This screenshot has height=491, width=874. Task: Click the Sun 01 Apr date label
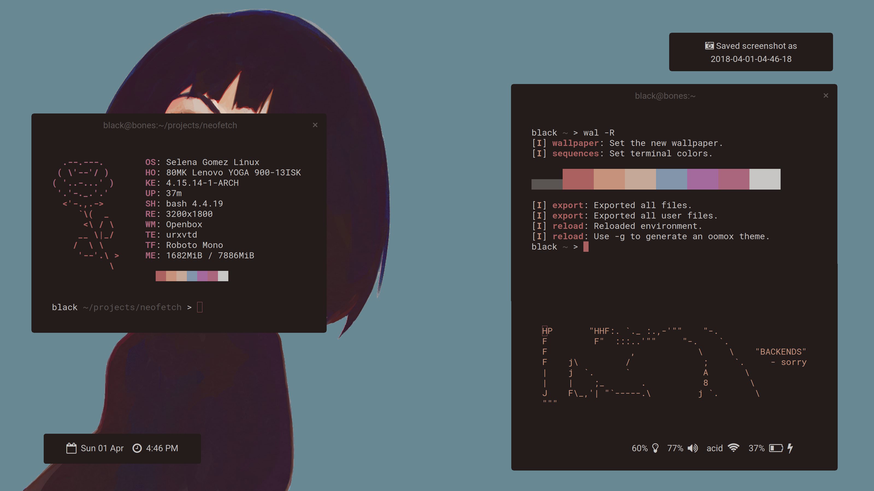[x=102, y=448]
